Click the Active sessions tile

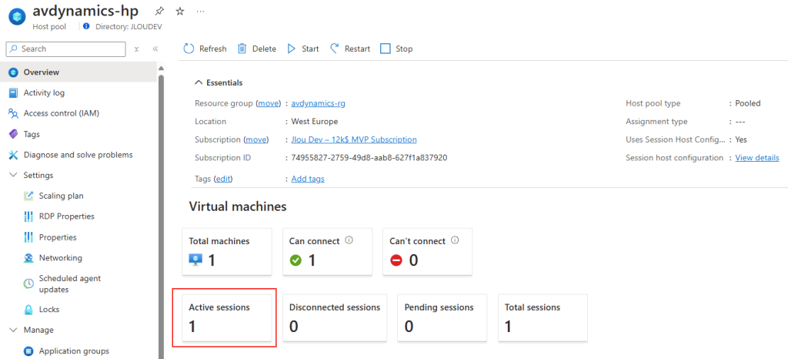click(x=227, y=317)
